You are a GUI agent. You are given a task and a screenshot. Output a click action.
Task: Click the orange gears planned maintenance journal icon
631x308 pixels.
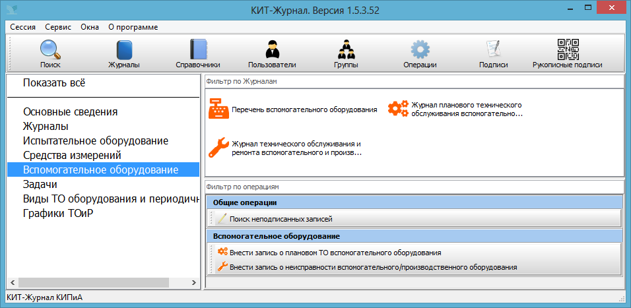click(x=398, y=109)
